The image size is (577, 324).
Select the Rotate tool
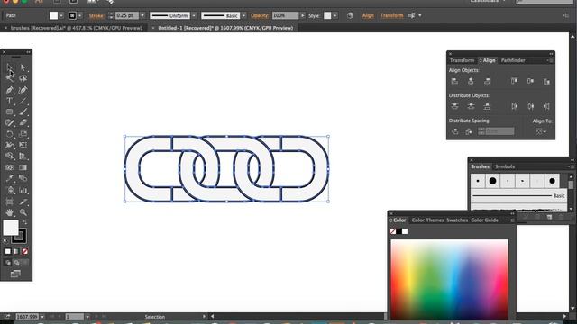(10, 134)
